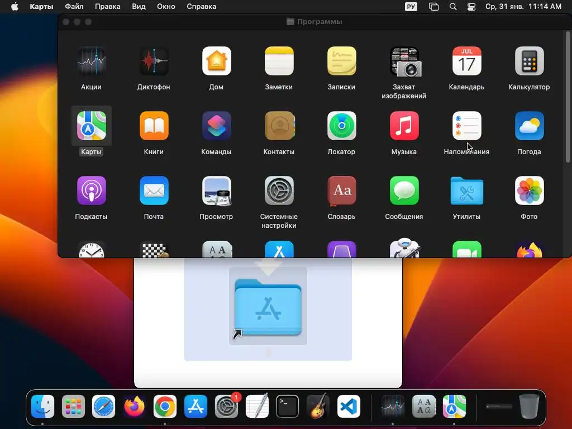This screenshot has width=572, height=429.
Task: Open the Акции stocks app
Action: (x=91, y=61)
